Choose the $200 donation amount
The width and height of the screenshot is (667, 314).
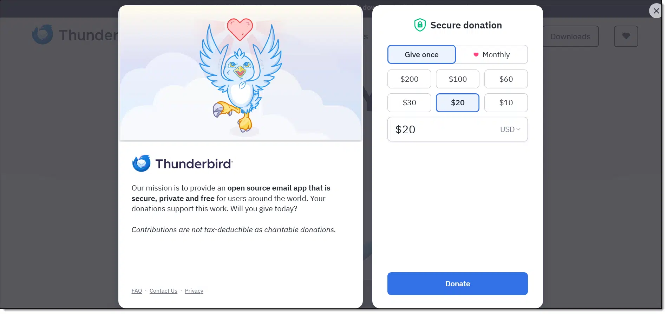[409, 79]
